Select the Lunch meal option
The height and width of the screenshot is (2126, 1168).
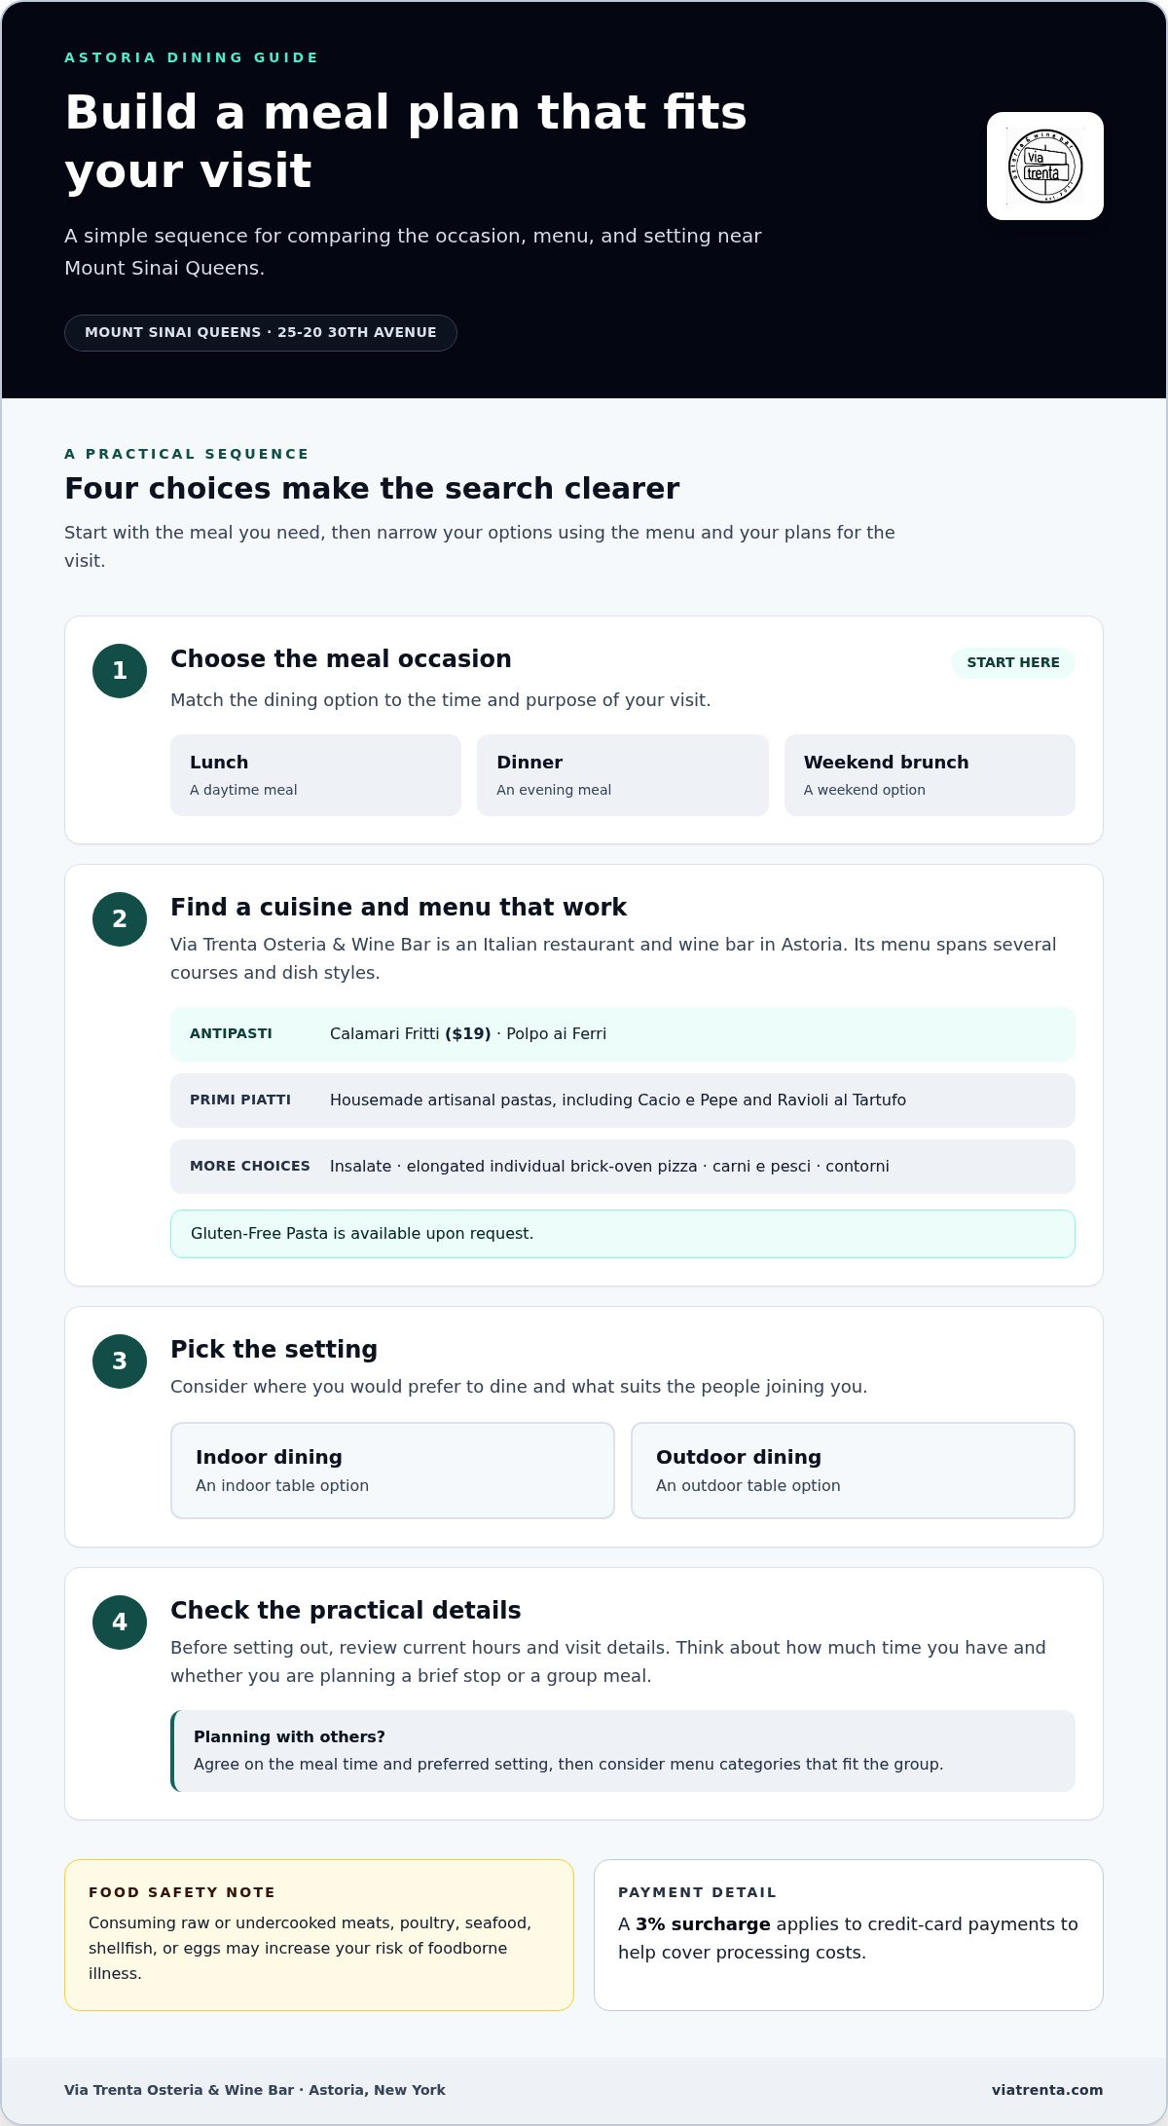pos(315,775)
